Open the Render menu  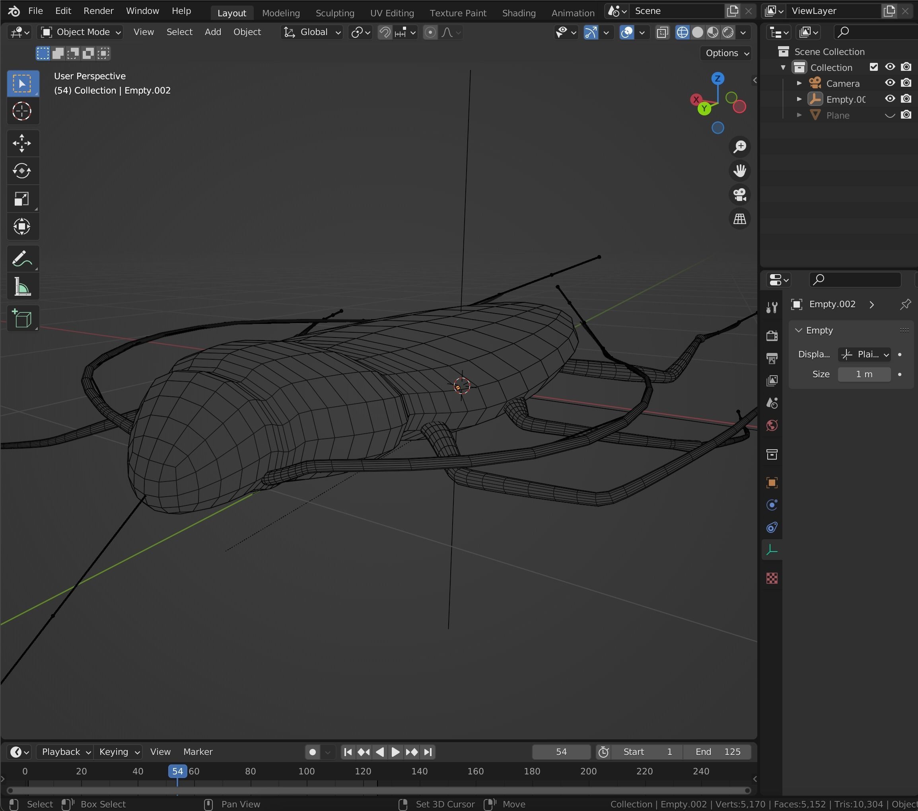98,11
